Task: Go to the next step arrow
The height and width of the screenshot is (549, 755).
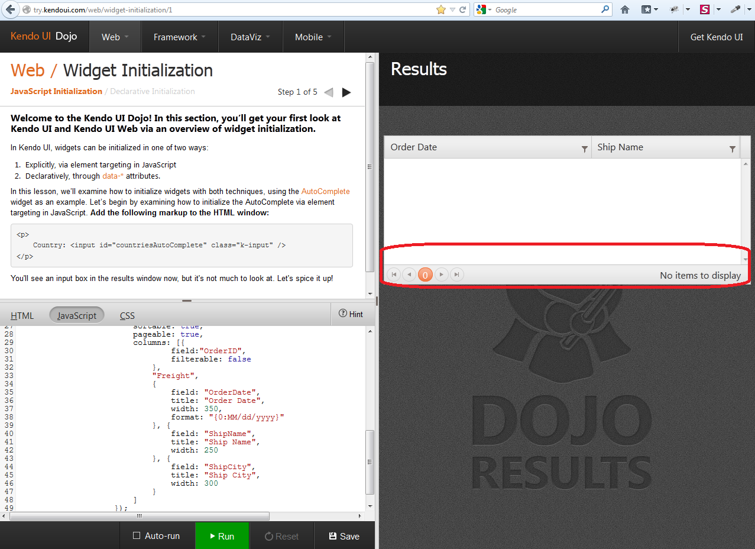Action: click(346, 92)
